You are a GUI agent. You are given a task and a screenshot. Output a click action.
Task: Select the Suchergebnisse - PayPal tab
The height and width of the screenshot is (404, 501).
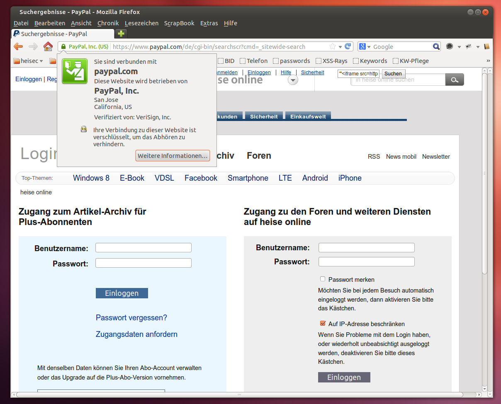tap(62, 34)
